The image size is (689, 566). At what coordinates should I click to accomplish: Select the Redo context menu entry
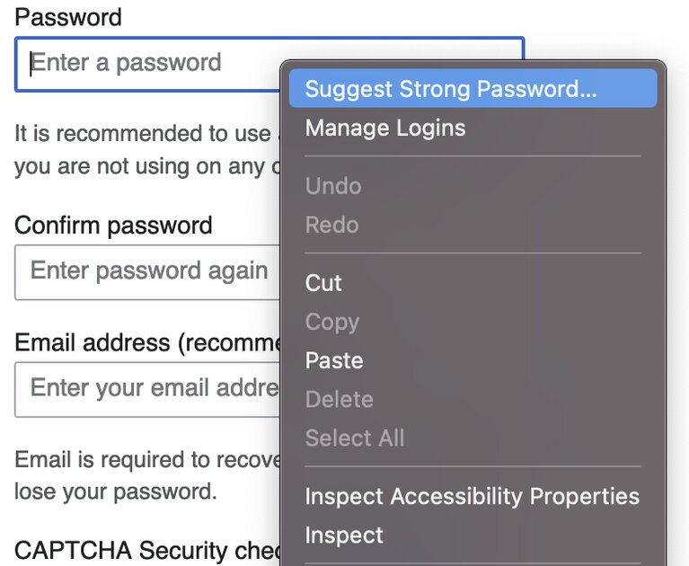(331, 225)
